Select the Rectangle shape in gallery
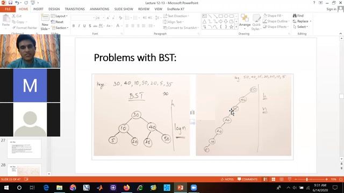 tap(221, 16)
